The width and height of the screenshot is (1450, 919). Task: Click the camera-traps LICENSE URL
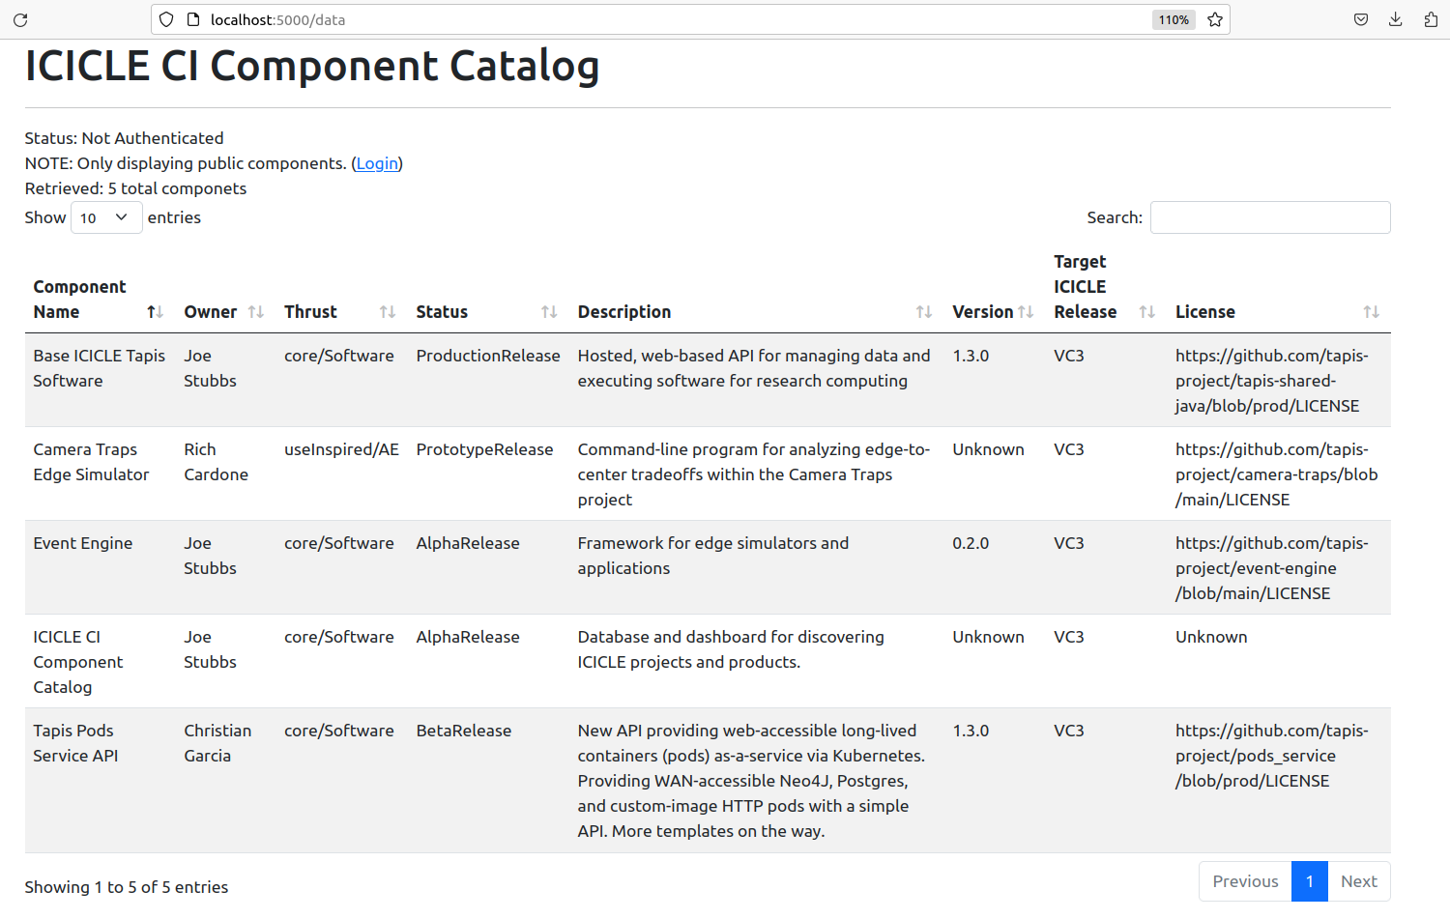pos(1276,474)
